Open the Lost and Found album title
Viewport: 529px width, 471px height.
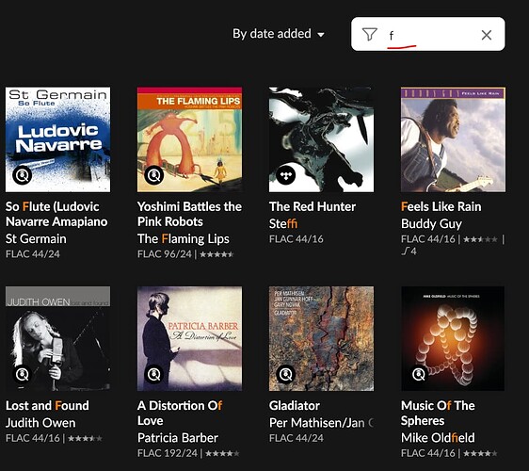point(47,405)
